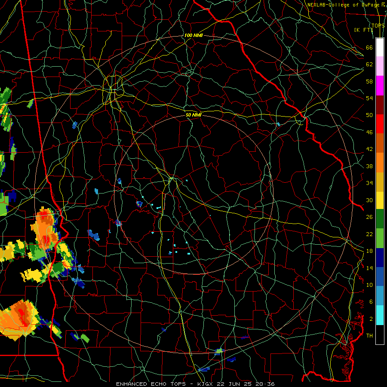The width and height of the screenshot is (387, 387).
Task: Click the "20:36" timestamp
Action: (x=266, y=384)
